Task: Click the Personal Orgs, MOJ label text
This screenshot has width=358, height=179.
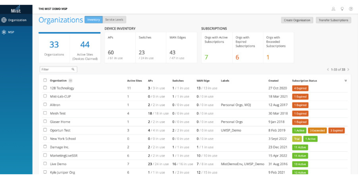Action: (x=236, y=105)
